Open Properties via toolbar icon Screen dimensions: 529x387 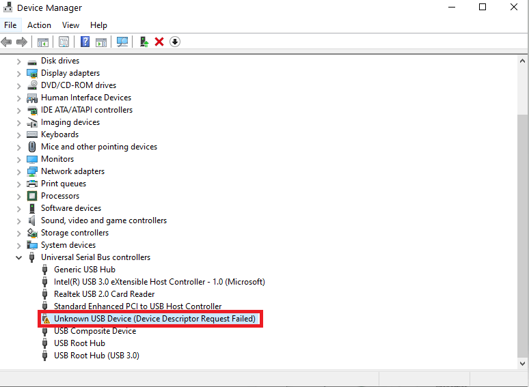(x=64, y=42)
